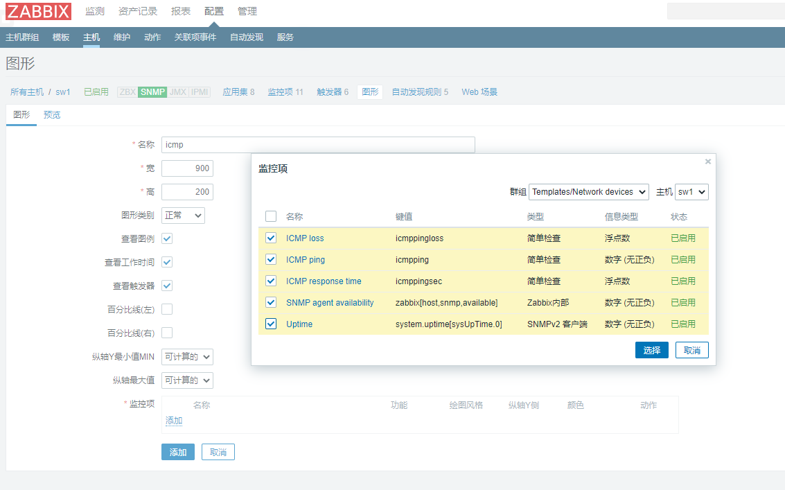
Task: Open the 配置 top menu
Action: click(214, 11)
